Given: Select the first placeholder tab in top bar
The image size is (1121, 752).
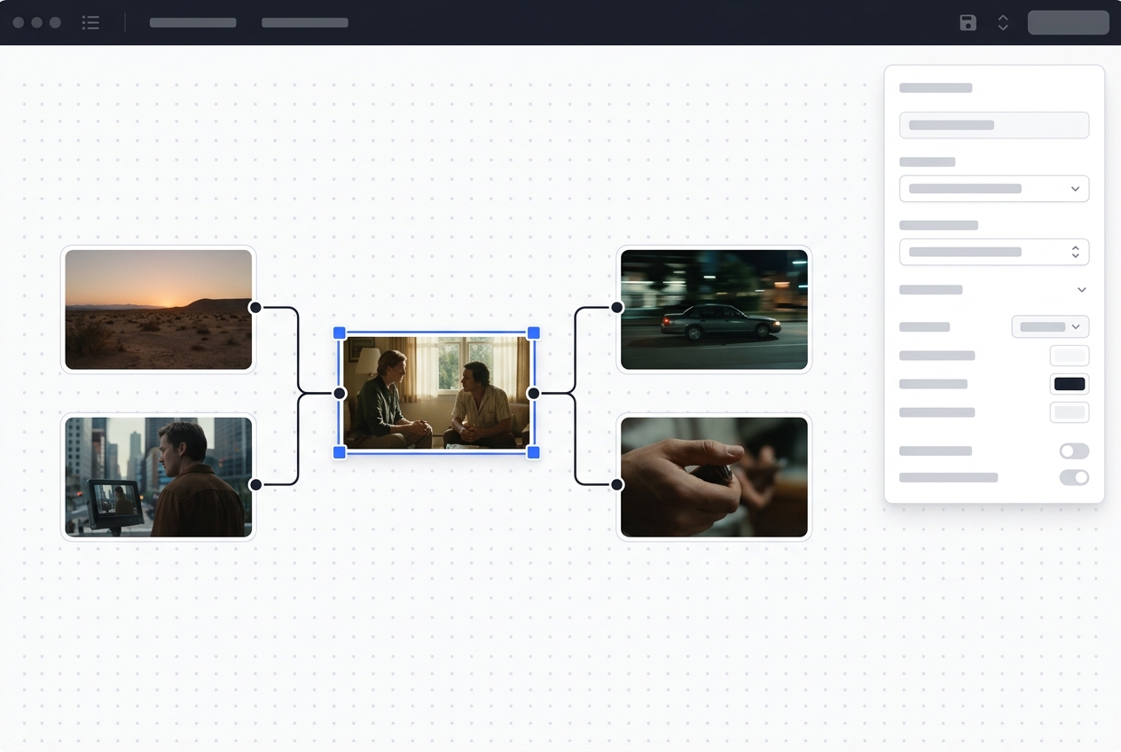Looking at the screenshot, I should click(x=192, y=22).
